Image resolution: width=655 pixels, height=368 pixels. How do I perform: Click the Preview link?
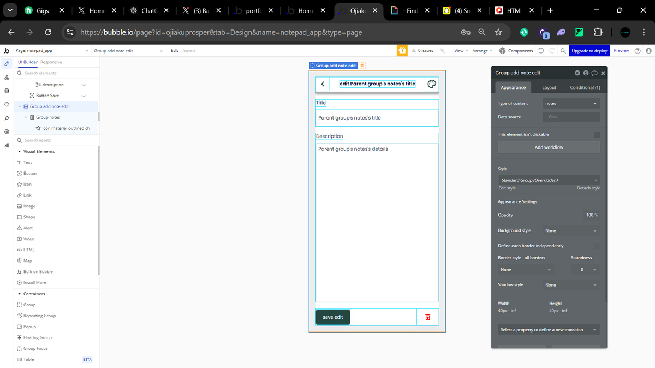pos(621,50)
